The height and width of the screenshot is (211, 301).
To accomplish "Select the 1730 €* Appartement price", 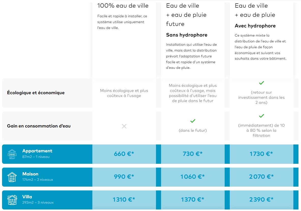I will (261, 154).
